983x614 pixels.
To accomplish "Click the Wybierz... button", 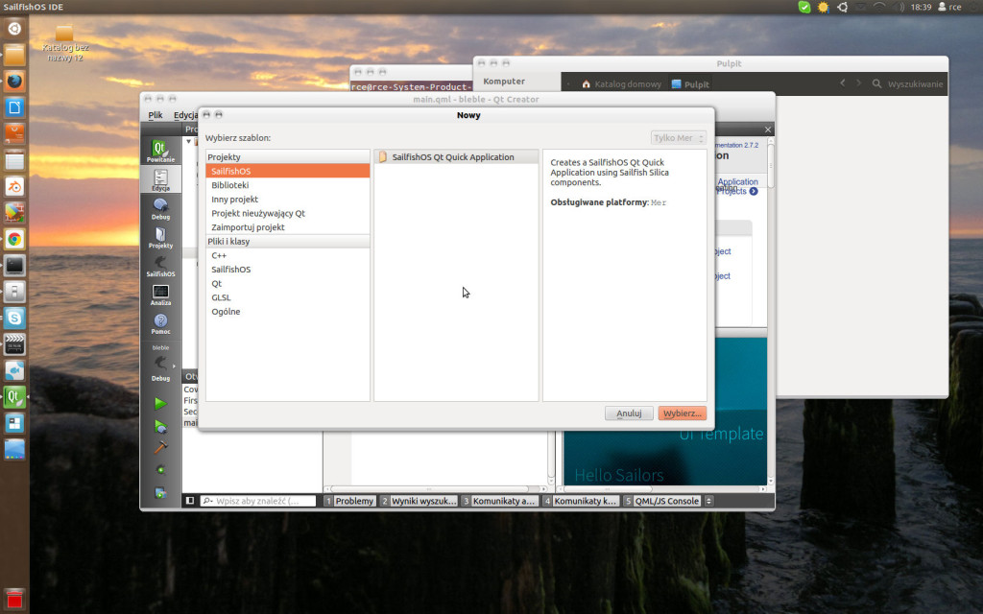I will [x=682, y=413].
